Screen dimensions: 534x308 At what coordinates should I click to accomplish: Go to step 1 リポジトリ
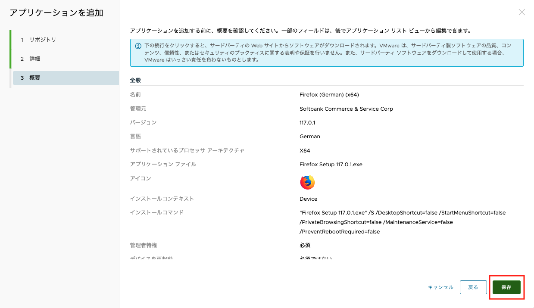[x=38, y=40]
